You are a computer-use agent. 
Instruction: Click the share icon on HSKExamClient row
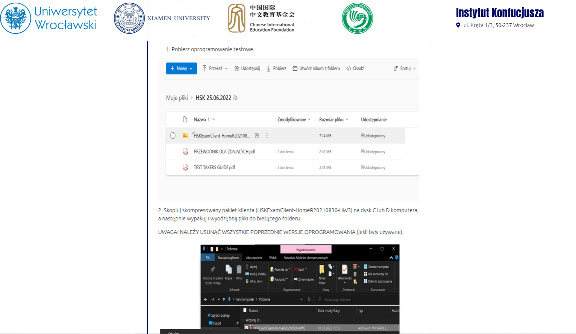point(257,135)
